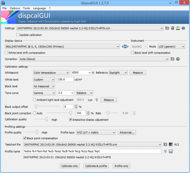This screenshot has height=173, width=190.
Task: Click the load settings folder icon
Action: 167,28
